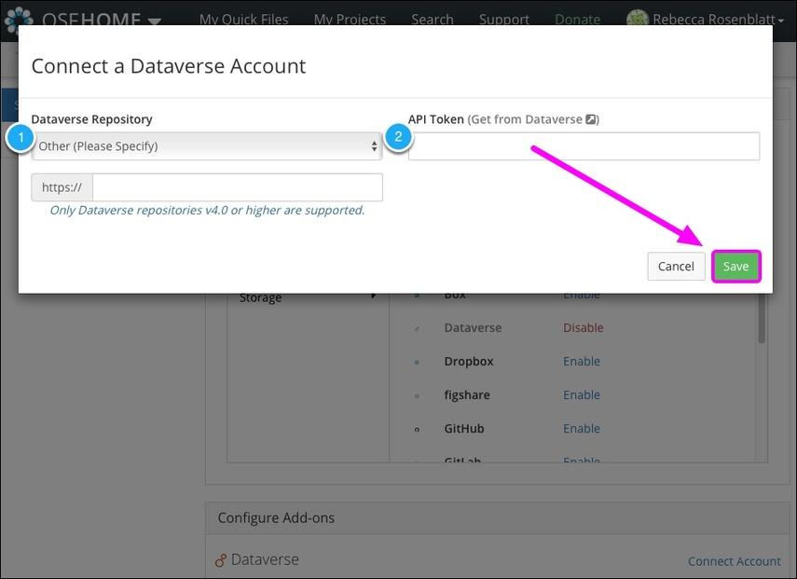
Task: Click Connect Account for Dataverse
Action: (734, 561)
